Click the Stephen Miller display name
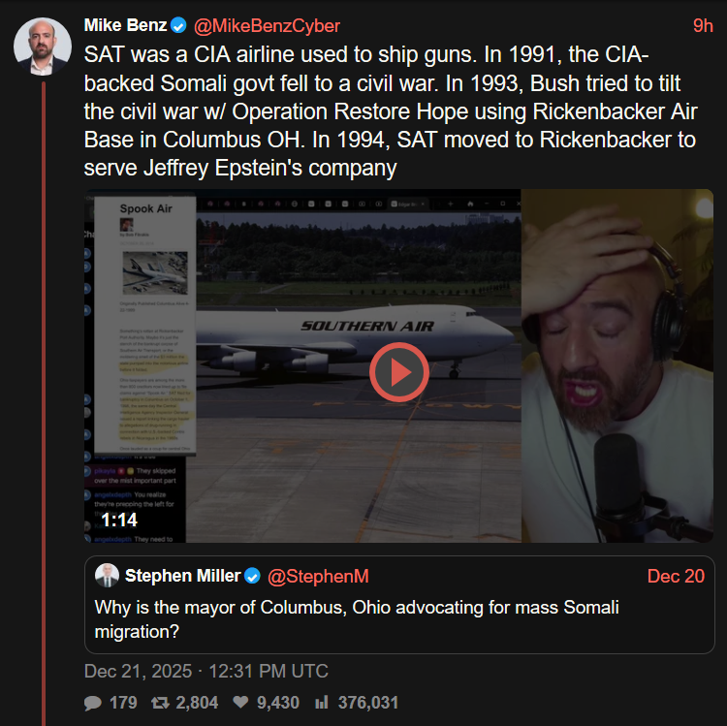 coord(182,576)
